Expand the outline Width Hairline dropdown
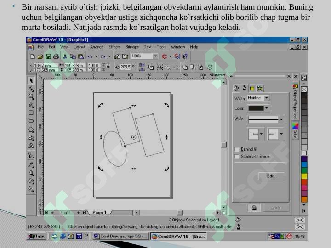Image resolution: width=331 pixels, height=248 pixels. tap(267, 98)
